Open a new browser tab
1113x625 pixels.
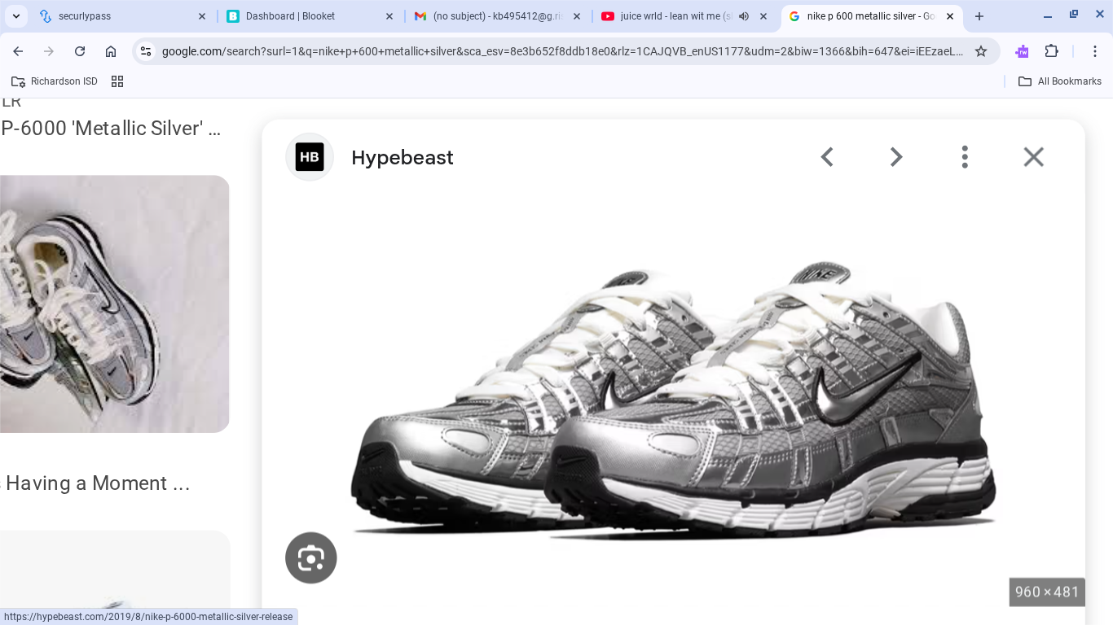coord(979,16)
